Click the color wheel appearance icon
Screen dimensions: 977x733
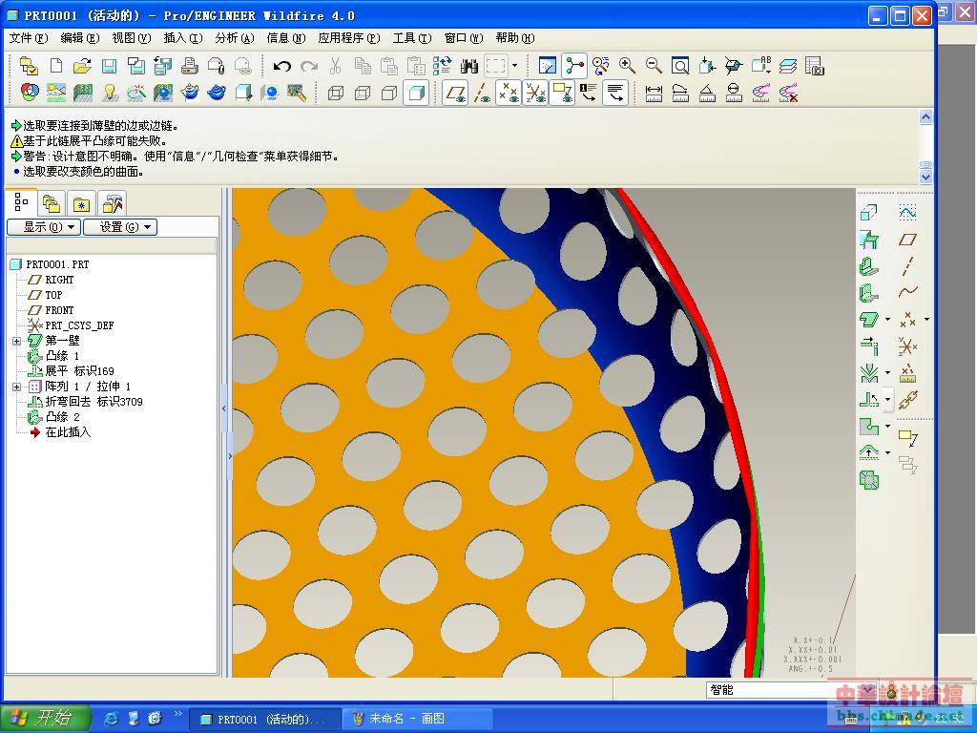pyautogui.click(x=30, y=93)
